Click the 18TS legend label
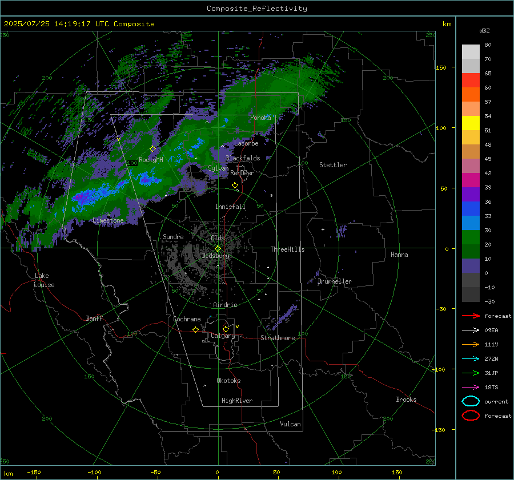514x480 pixels. 491,388
